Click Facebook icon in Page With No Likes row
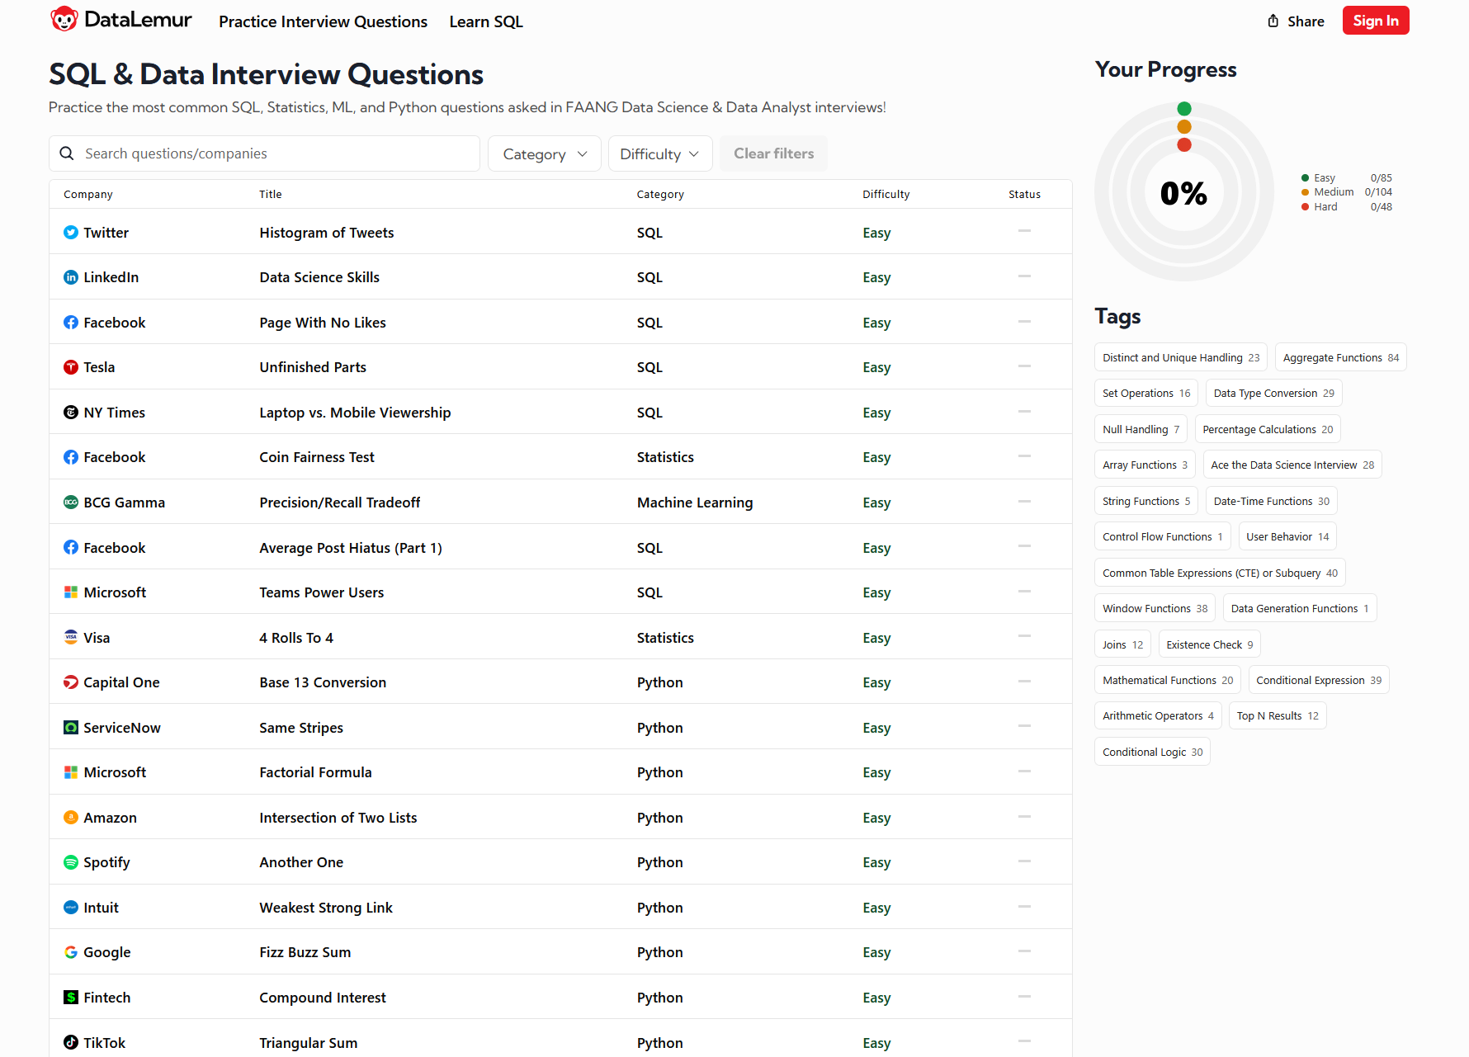This screenshot has width=1469, height=1057. 71,323
